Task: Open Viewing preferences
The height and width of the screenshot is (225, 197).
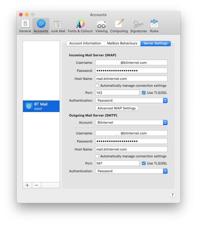Action: [x=101, y=26]
